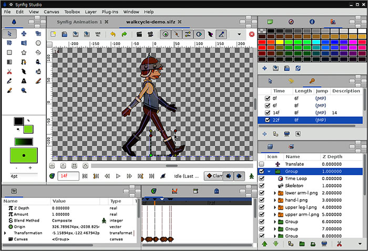Click the green fill color swatch
Viewport: 368px width, 251px height.
tap(27, 128)
